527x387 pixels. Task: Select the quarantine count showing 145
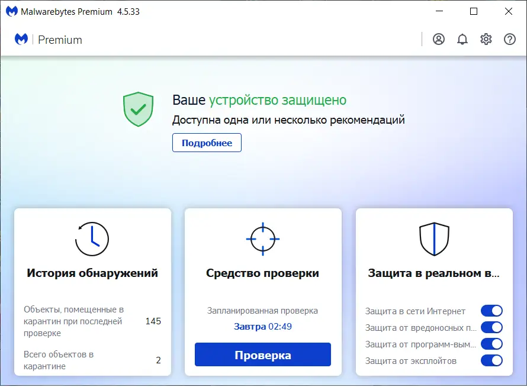coord(153,321)
